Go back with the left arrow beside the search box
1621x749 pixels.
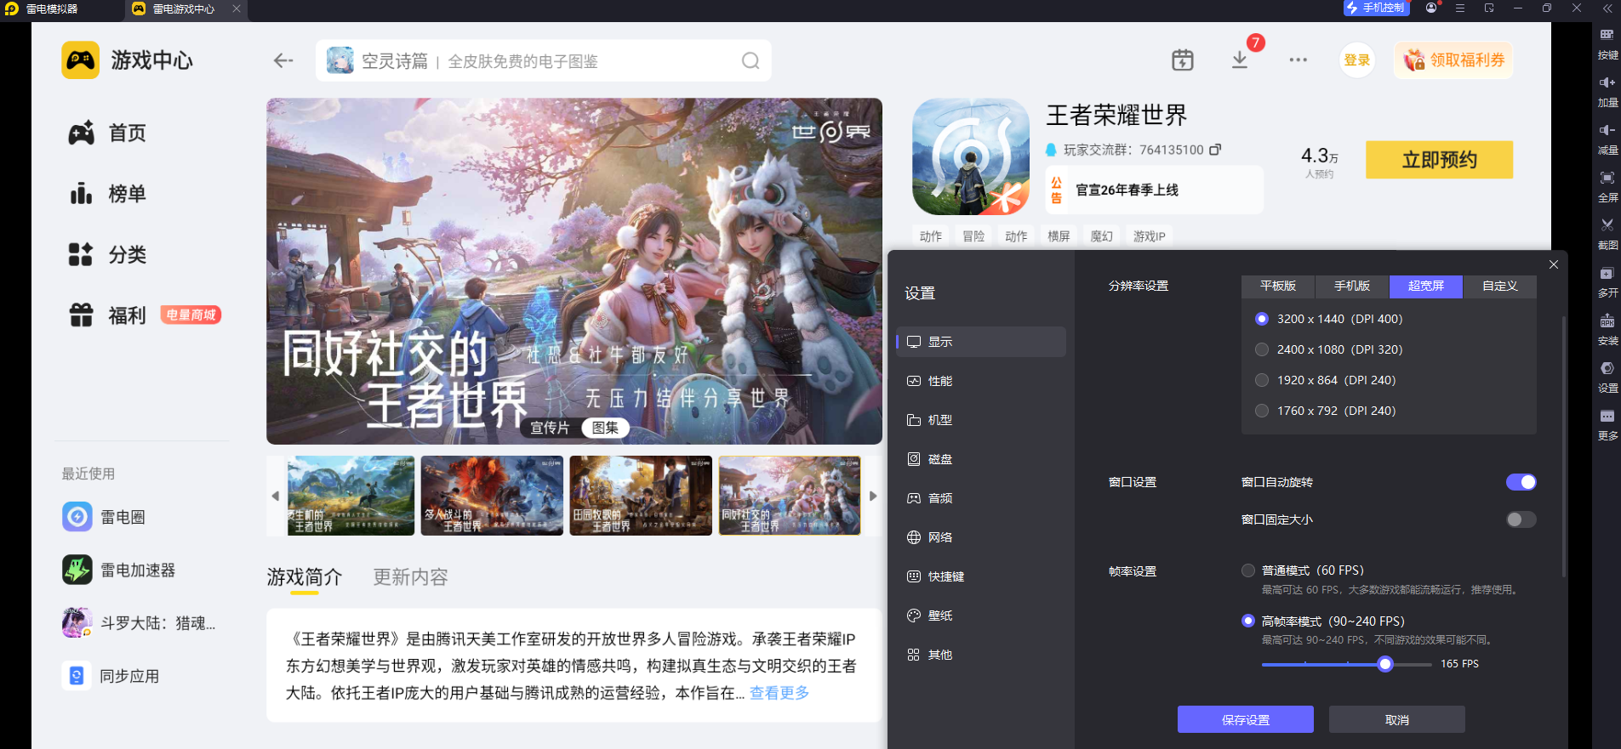(283, 60)
